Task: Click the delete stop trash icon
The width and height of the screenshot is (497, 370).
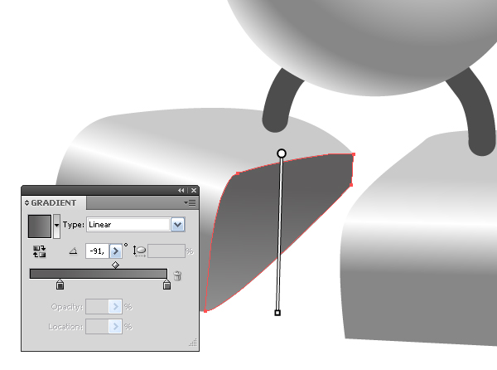Action: [177, 275]
